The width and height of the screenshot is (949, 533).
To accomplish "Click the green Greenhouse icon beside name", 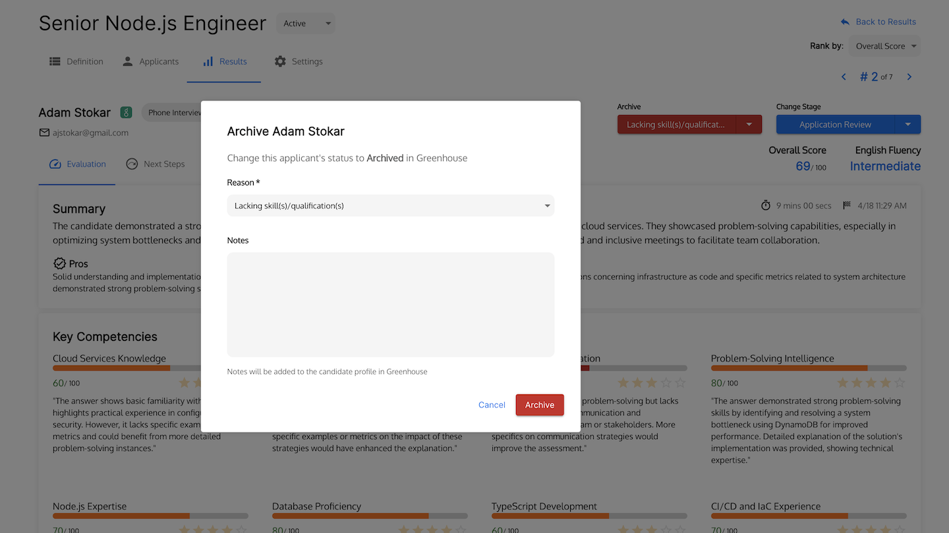I will tap(126, 113).
